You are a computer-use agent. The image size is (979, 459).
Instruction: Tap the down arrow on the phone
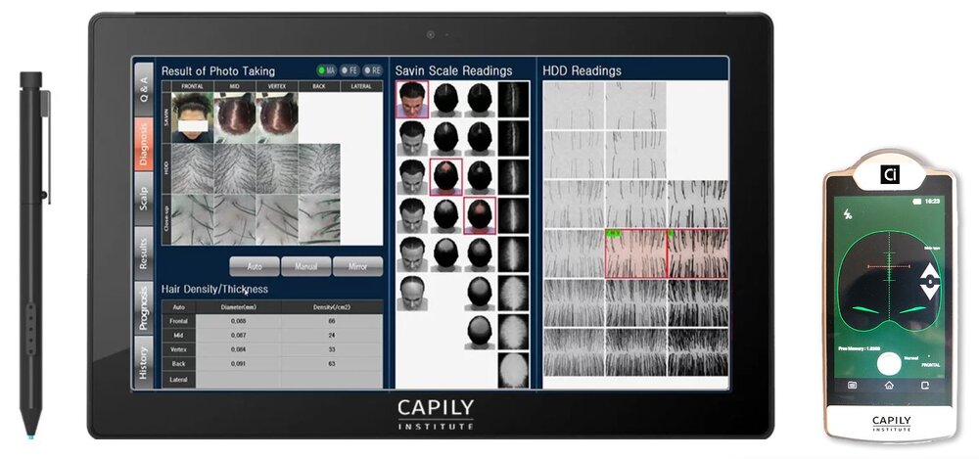pyautogui.click(x=930, y=291)
